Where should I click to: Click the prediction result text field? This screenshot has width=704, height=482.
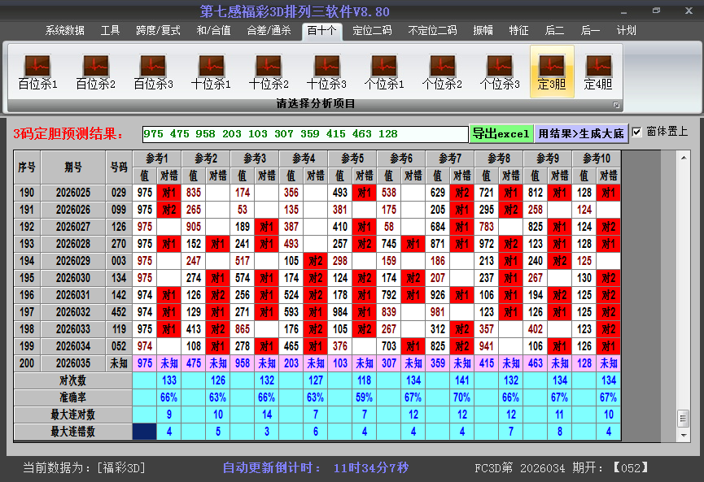point(304,133)
